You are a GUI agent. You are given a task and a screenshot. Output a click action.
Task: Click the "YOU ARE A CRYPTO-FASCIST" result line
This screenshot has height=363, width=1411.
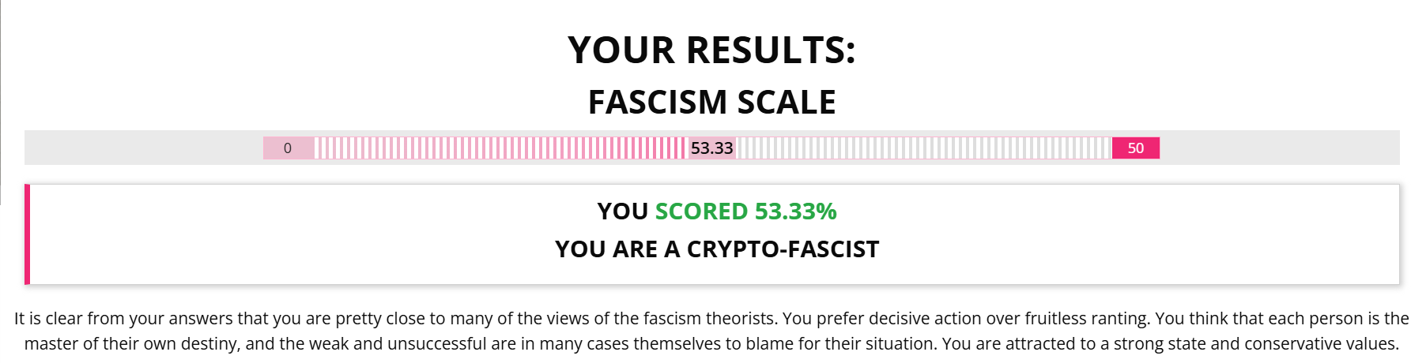point(716,249)
